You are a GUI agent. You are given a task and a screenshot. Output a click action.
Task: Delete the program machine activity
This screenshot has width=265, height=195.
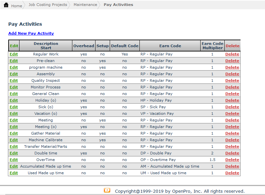point(232,67)
